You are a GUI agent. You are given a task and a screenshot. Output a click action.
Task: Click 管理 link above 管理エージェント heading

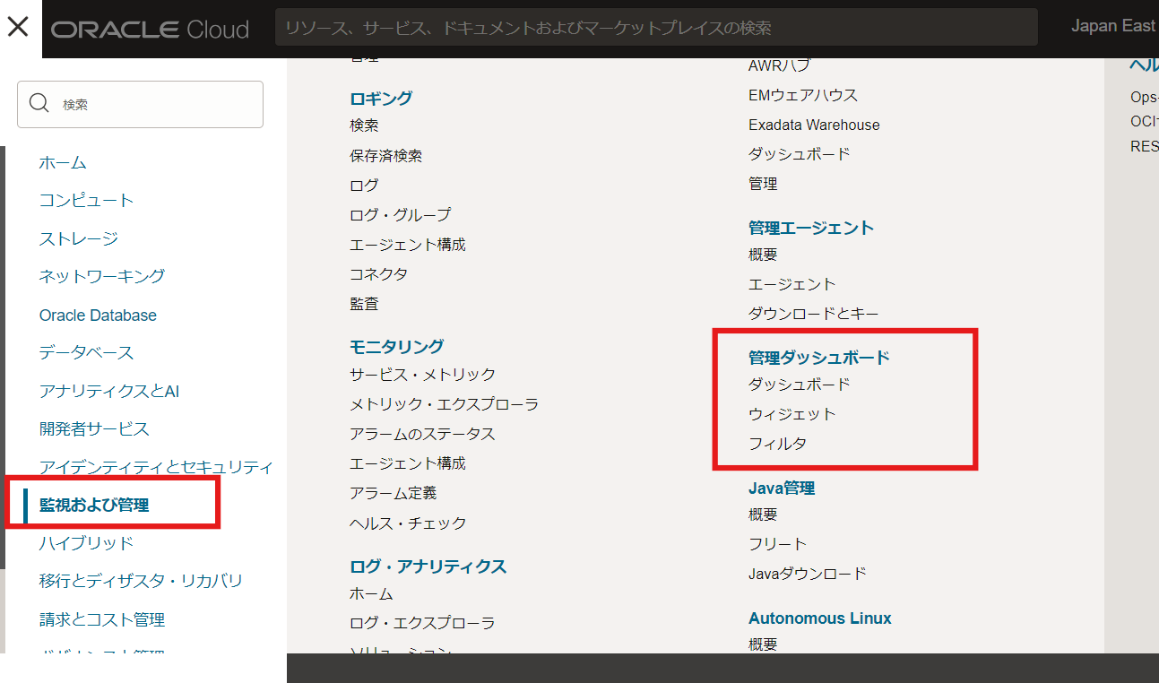[x=763, y=184]
